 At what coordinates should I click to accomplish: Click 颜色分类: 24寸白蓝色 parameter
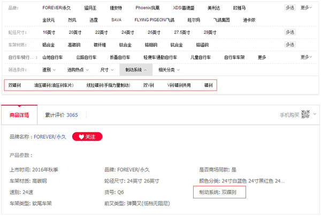pyautogui.click(x=242, y=181)
